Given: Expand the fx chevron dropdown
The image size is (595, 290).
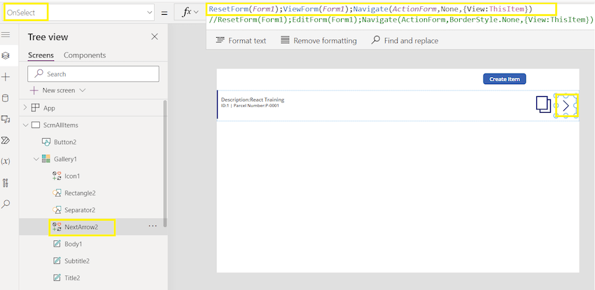Looking at the screenshot, I should click(x=196, y=13).
